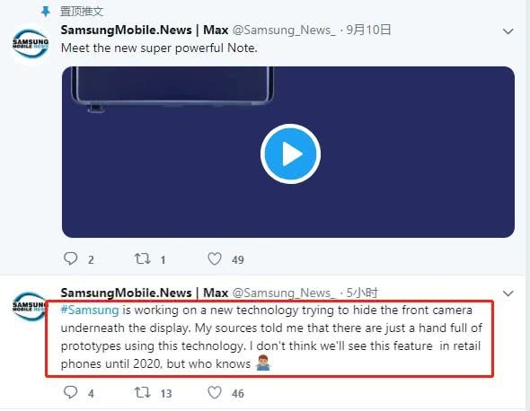Image resolution: width=530 pixels, height=411 pixels.
Task: Open the SamsungMobile.News | Max name on the pinned tweet
Action: pos(145,30)
